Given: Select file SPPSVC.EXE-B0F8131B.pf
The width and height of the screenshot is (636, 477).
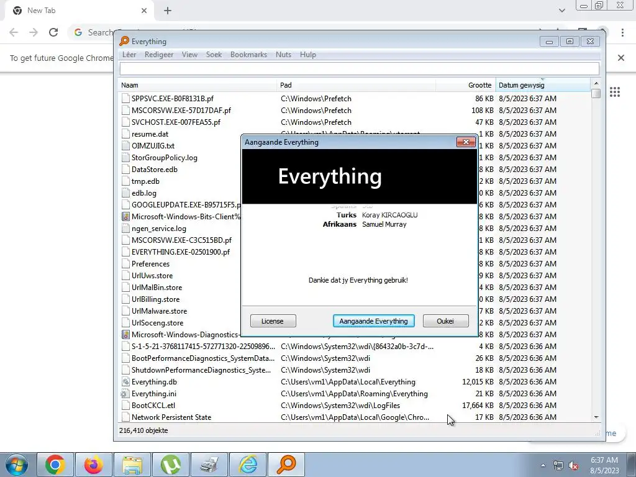Looking at the screenshot, I should 173,99.
